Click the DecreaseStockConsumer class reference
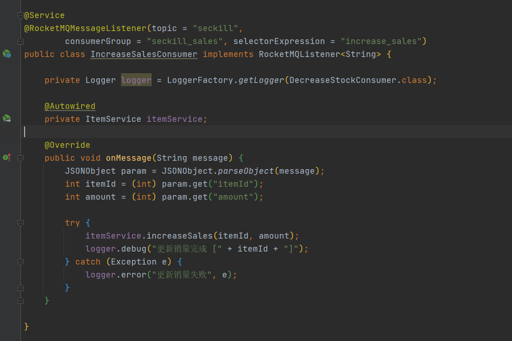The image size is (512, 341). coord(343,80)
